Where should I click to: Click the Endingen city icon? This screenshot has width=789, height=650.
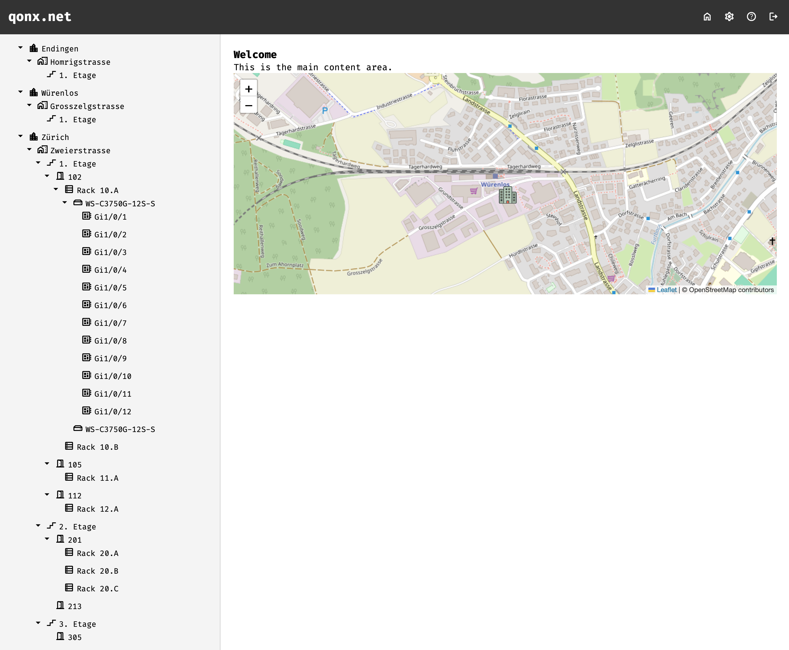[x=34, y=48]
